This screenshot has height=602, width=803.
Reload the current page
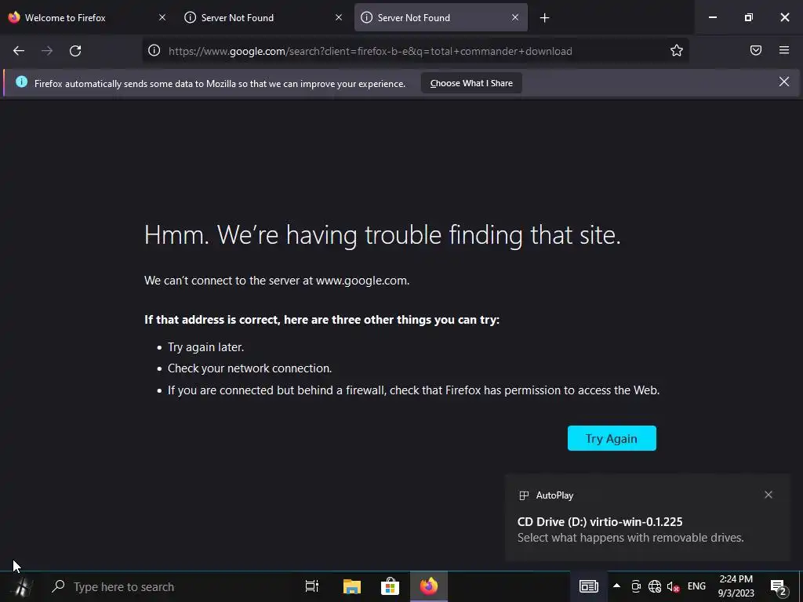tap(75, 51)
